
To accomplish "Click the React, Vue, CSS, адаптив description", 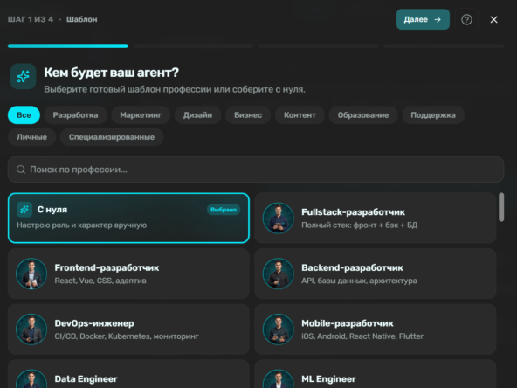I will pyautogui.click(x=100, y=281).
